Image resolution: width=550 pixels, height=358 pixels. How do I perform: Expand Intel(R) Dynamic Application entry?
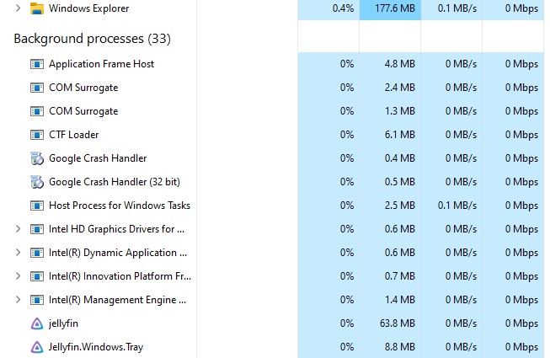point(18,253)
